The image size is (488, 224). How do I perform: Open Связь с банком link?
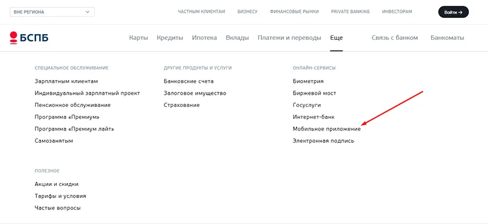[395, 38]
